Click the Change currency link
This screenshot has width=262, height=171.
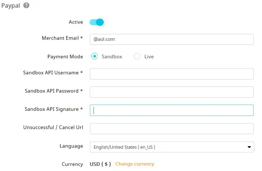tap(134, 164)
